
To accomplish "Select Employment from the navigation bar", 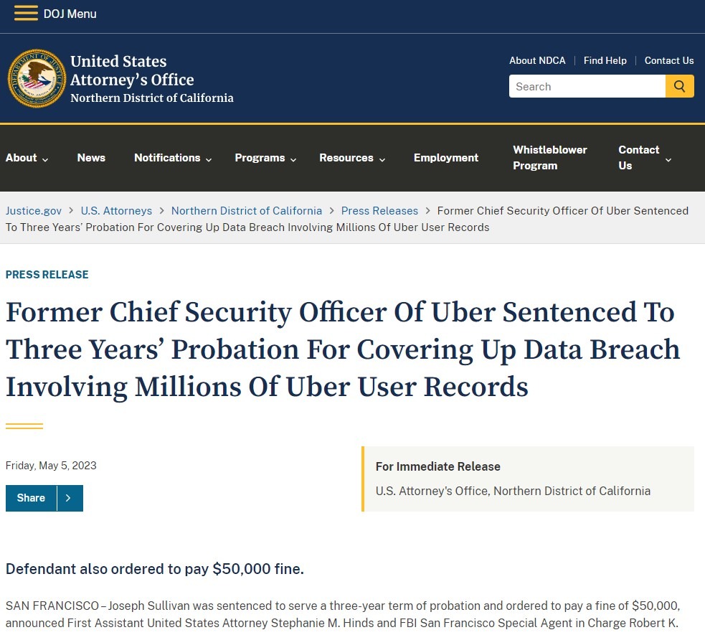I will [x=445, y=158].
